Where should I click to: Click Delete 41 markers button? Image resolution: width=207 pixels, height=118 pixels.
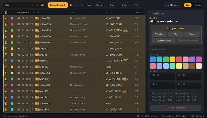(176, 108)
